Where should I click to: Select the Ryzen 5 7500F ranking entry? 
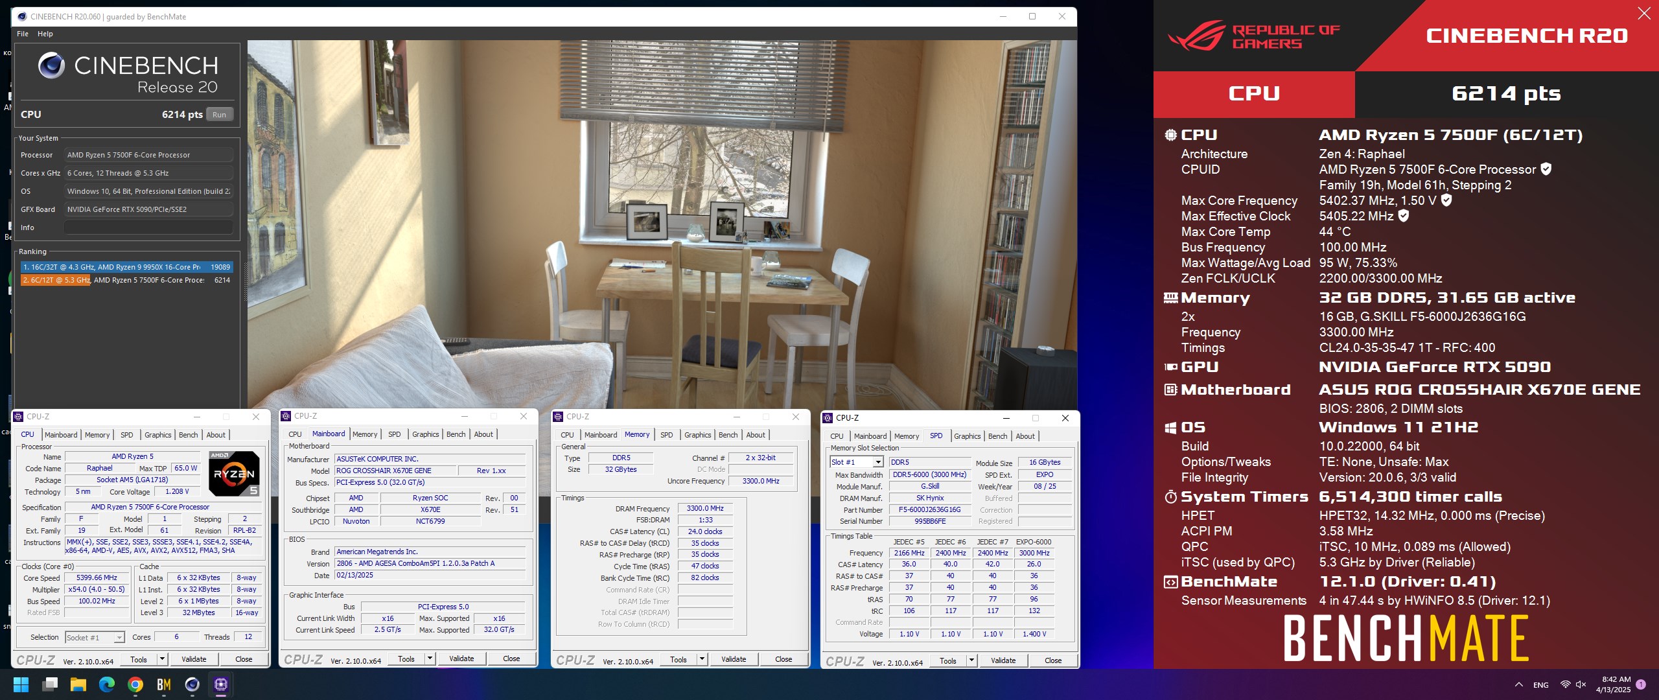126,280
